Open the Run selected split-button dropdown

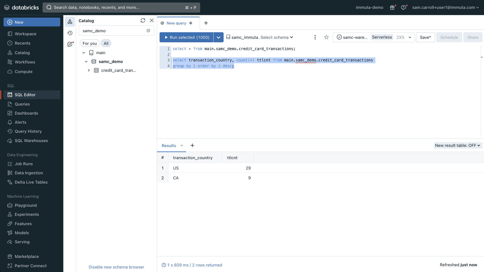coord(218,37)
